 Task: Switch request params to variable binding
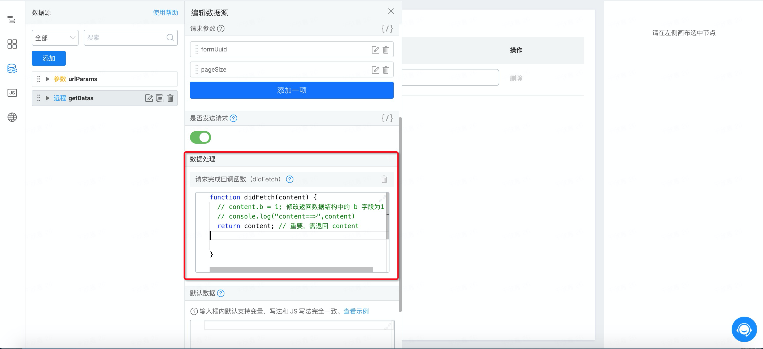[x=387, y=28]
